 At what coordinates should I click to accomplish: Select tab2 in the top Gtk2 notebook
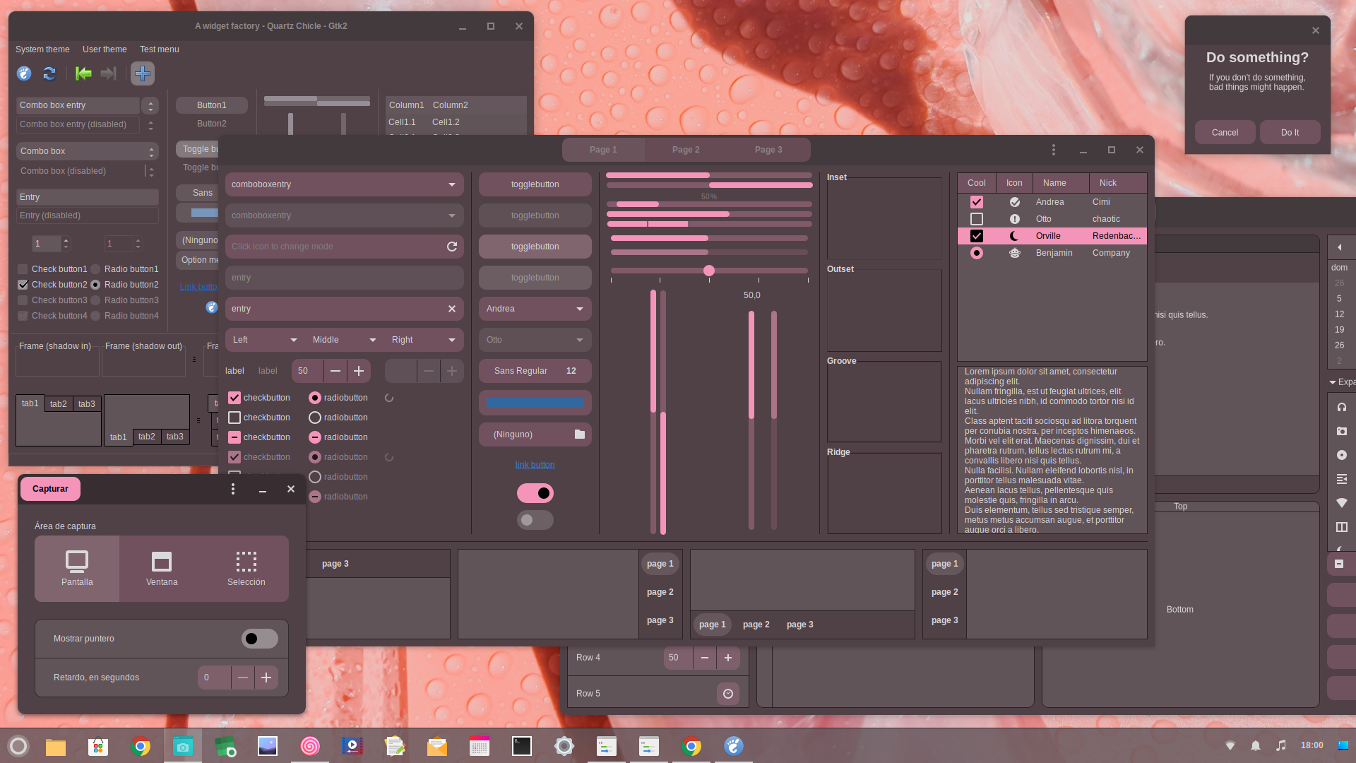pyautogui.click(x=59, y=404)
